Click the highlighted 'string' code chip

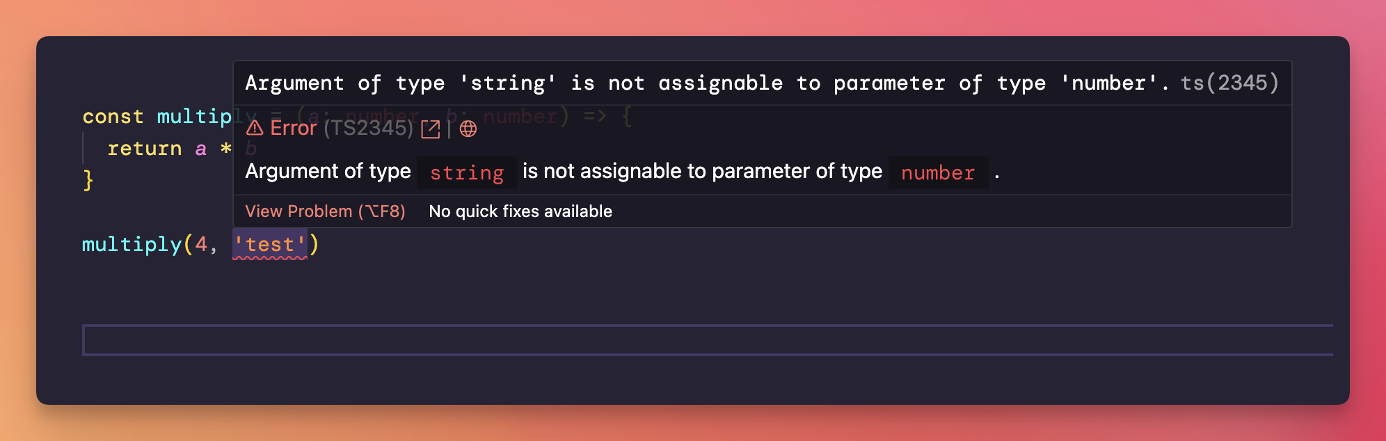tap(466, 173)
